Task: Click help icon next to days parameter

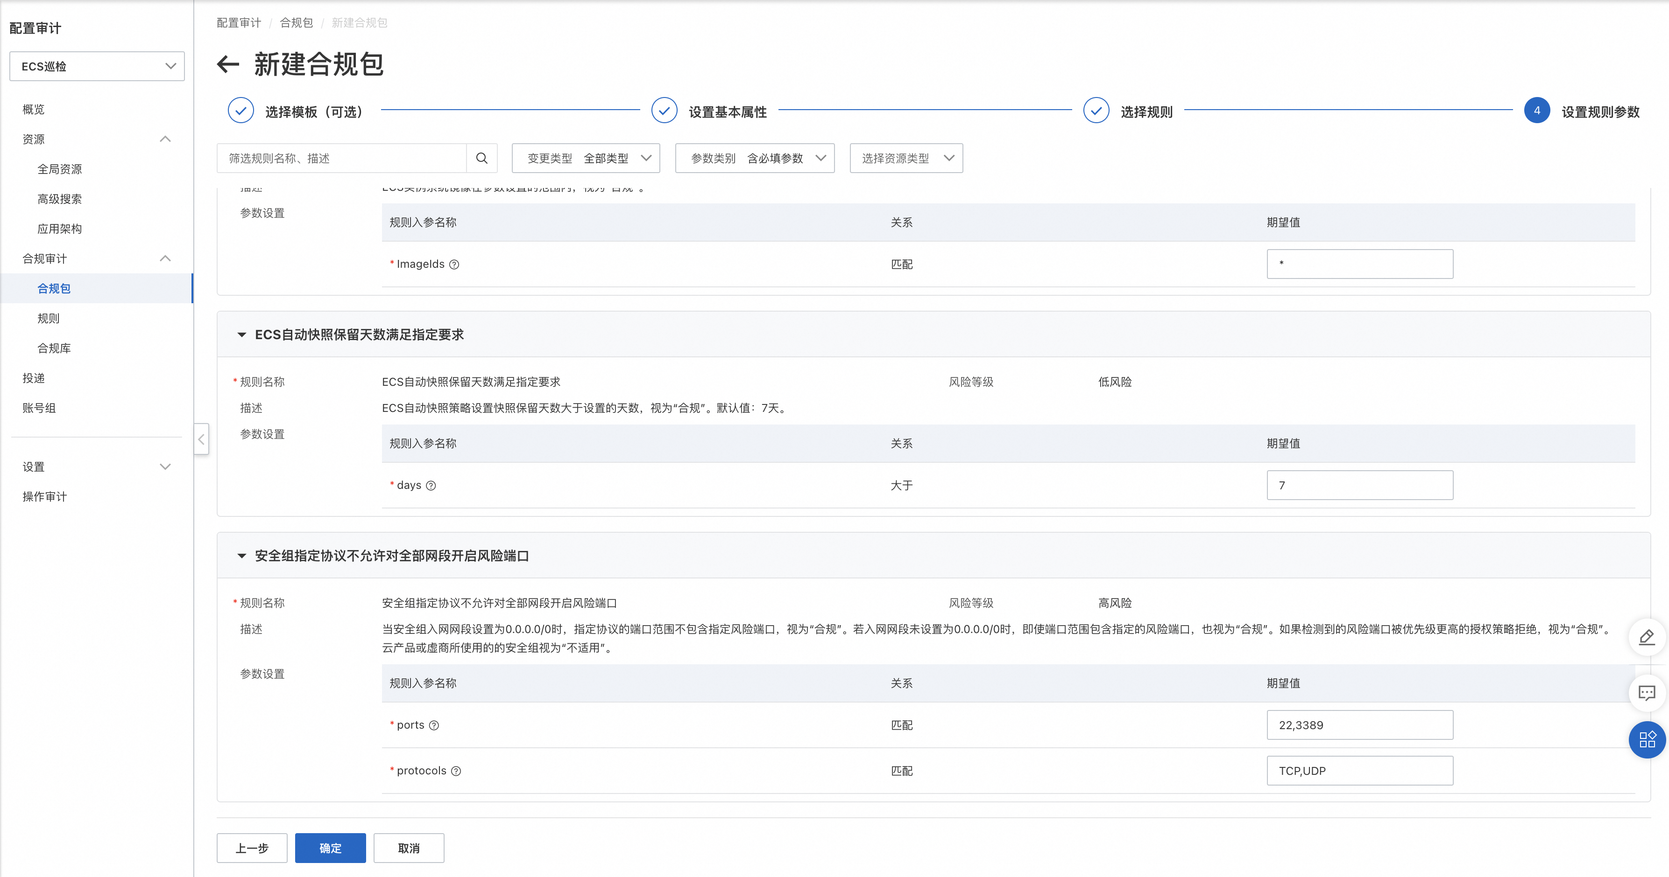Action: pos(431,486)
